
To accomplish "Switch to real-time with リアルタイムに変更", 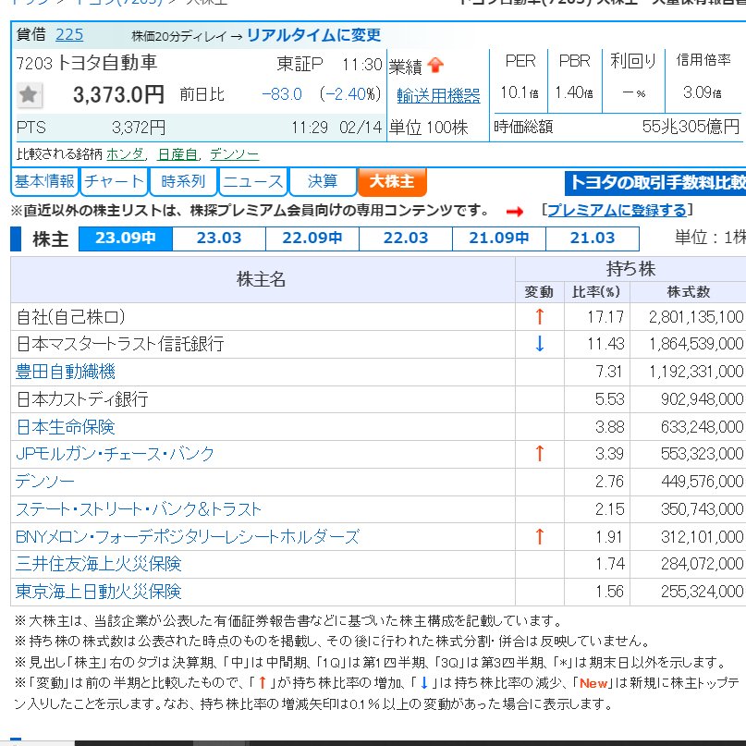I will pyautogui.click(x=313, y=35).
